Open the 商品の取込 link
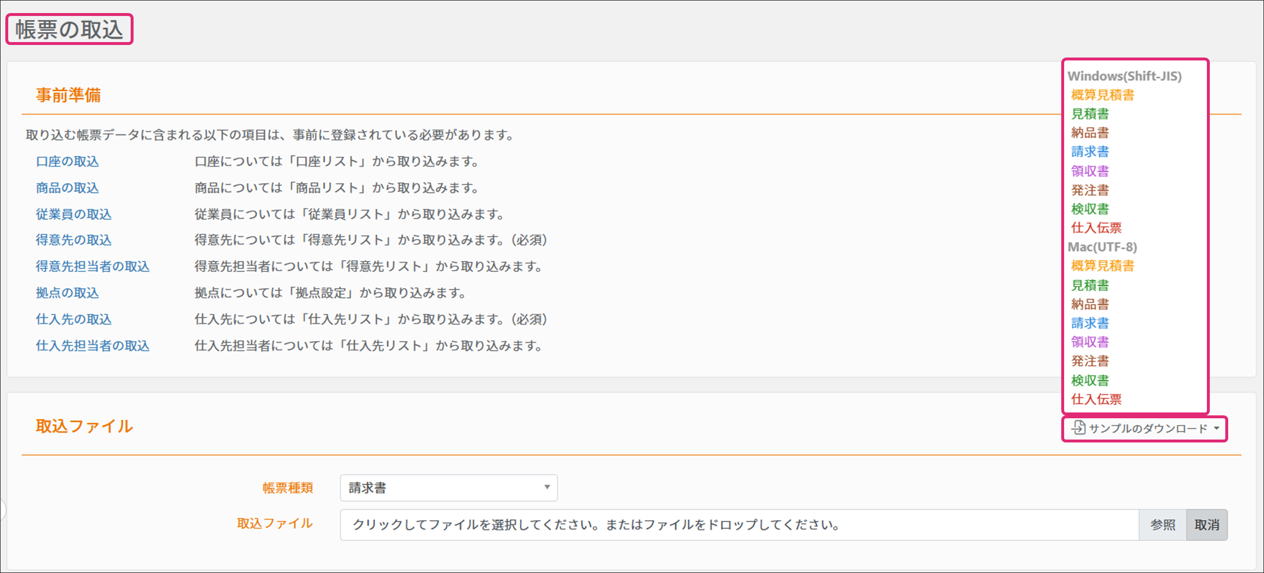 [x=67, y=188]
